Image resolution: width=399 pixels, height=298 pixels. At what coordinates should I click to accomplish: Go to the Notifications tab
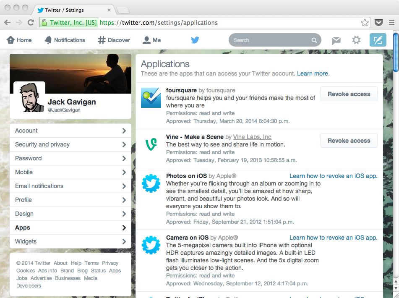tap(65, 40)
